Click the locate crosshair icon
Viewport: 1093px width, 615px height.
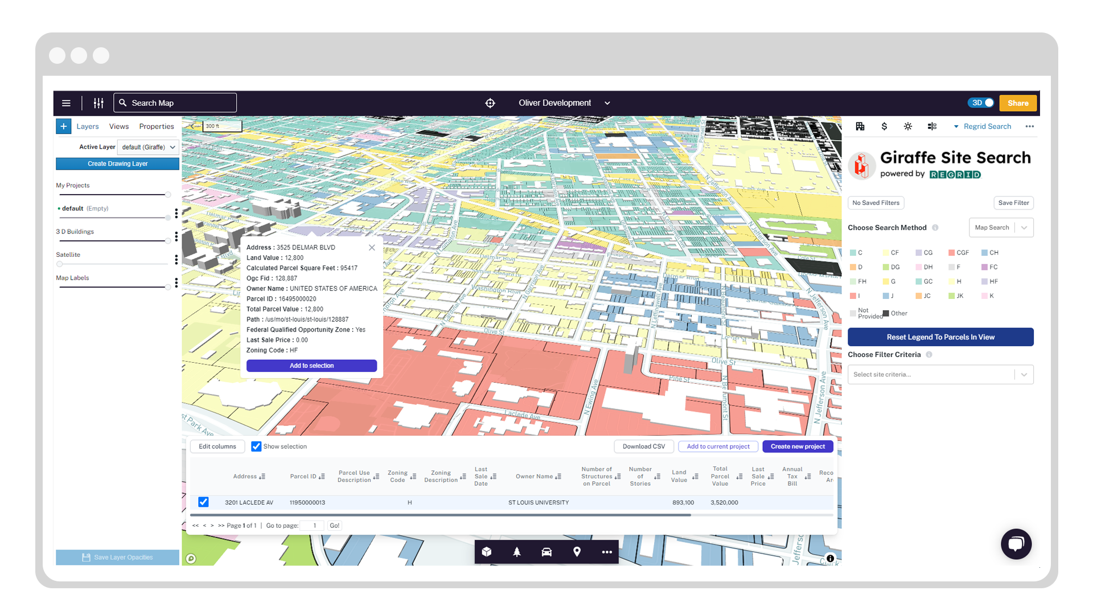click(490, 103)
